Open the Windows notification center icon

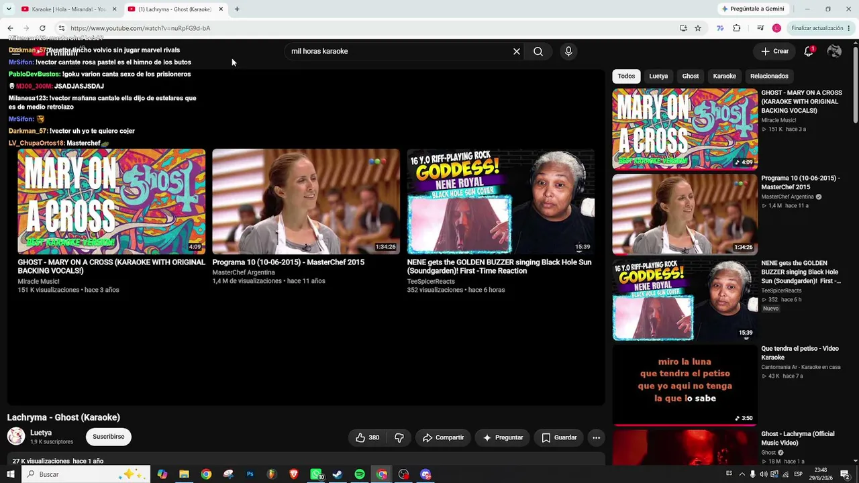[x=845, y=474]
